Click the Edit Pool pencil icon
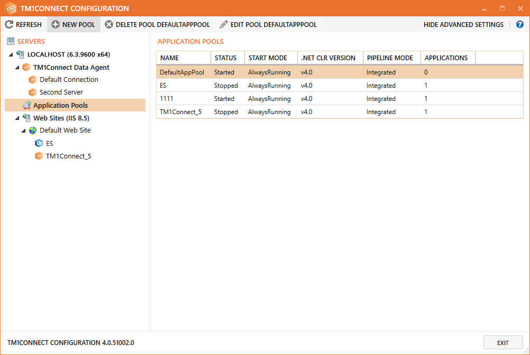 (x=223, y=24)
